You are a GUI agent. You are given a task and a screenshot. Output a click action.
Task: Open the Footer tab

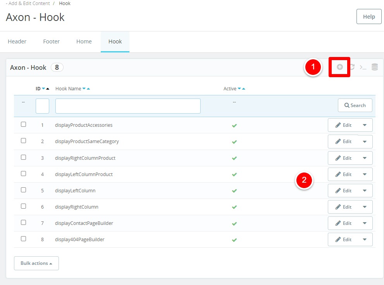click(x=51, y=41)
